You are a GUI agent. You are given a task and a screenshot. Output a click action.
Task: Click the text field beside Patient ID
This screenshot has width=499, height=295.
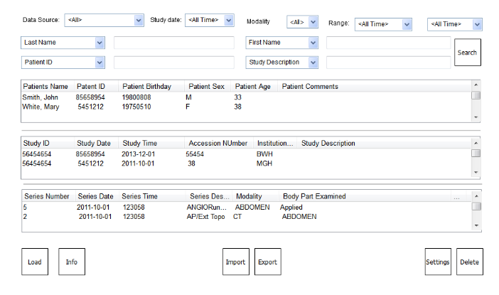coord(173,62)
